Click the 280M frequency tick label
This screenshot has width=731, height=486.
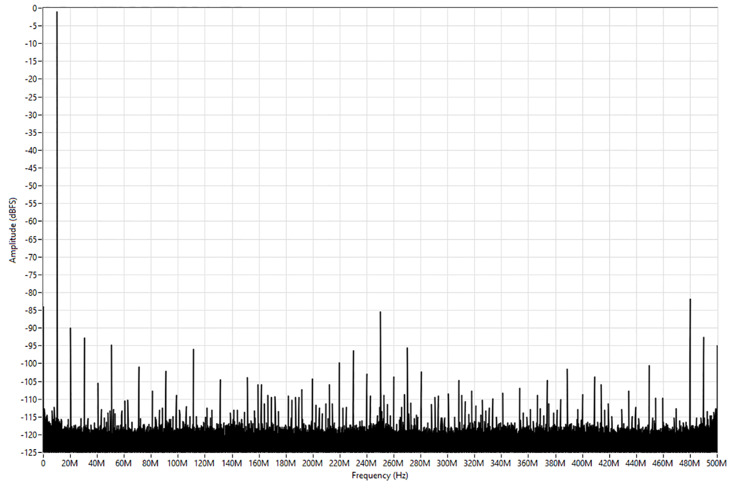pos(420,463)
